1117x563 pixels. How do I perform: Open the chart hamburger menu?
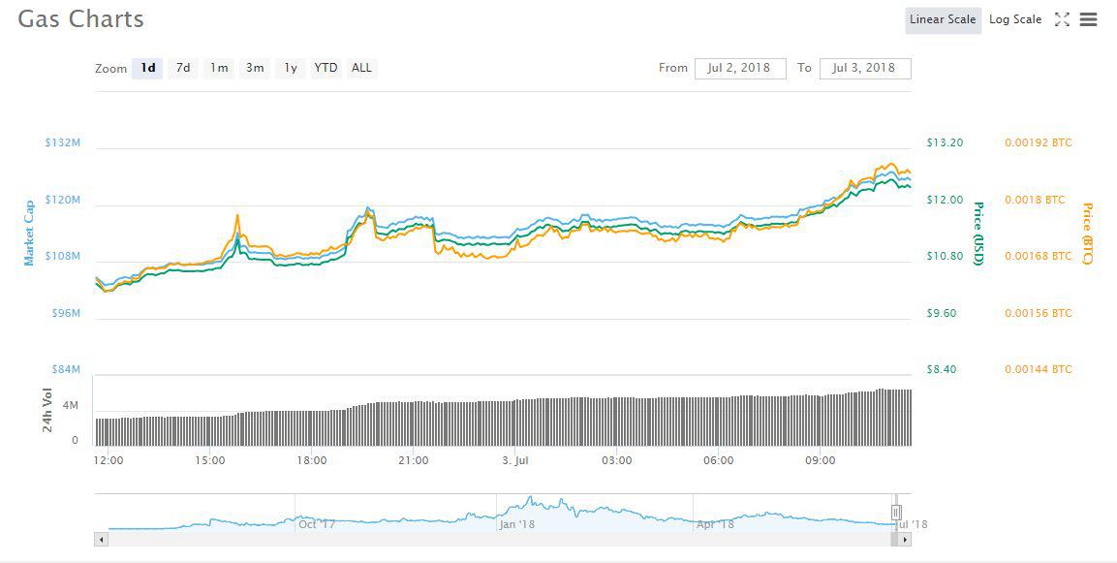pos(1089,20)
